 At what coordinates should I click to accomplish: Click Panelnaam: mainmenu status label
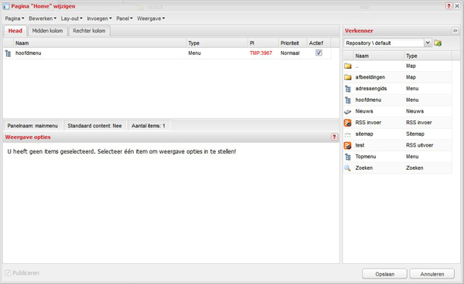32,126
